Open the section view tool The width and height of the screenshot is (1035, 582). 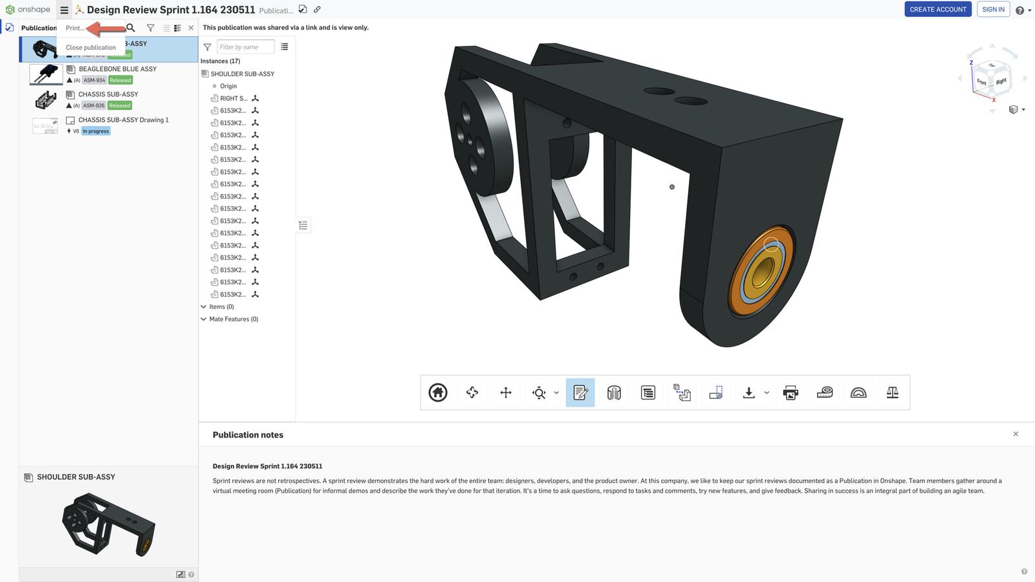click(614, 393)
